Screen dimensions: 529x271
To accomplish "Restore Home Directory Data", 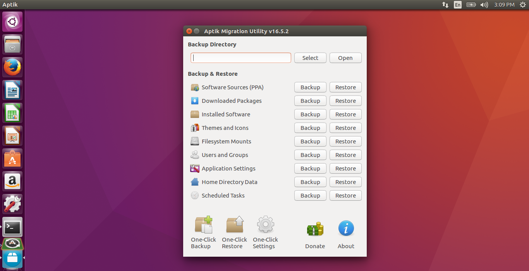I will (x=345, y=182).
